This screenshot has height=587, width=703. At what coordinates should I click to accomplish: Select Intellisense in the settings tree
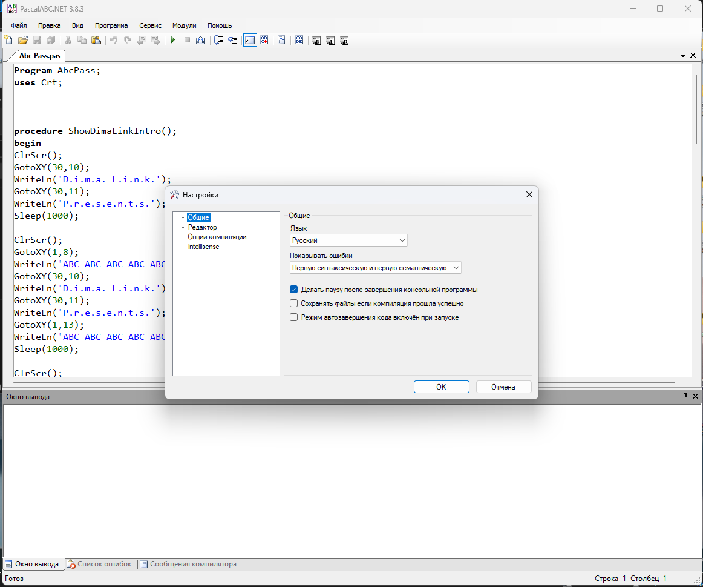203,247
